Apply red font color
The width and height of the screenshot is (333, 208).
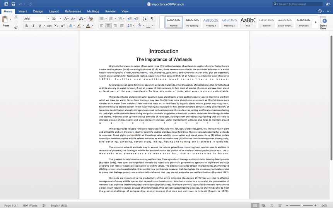88,25
